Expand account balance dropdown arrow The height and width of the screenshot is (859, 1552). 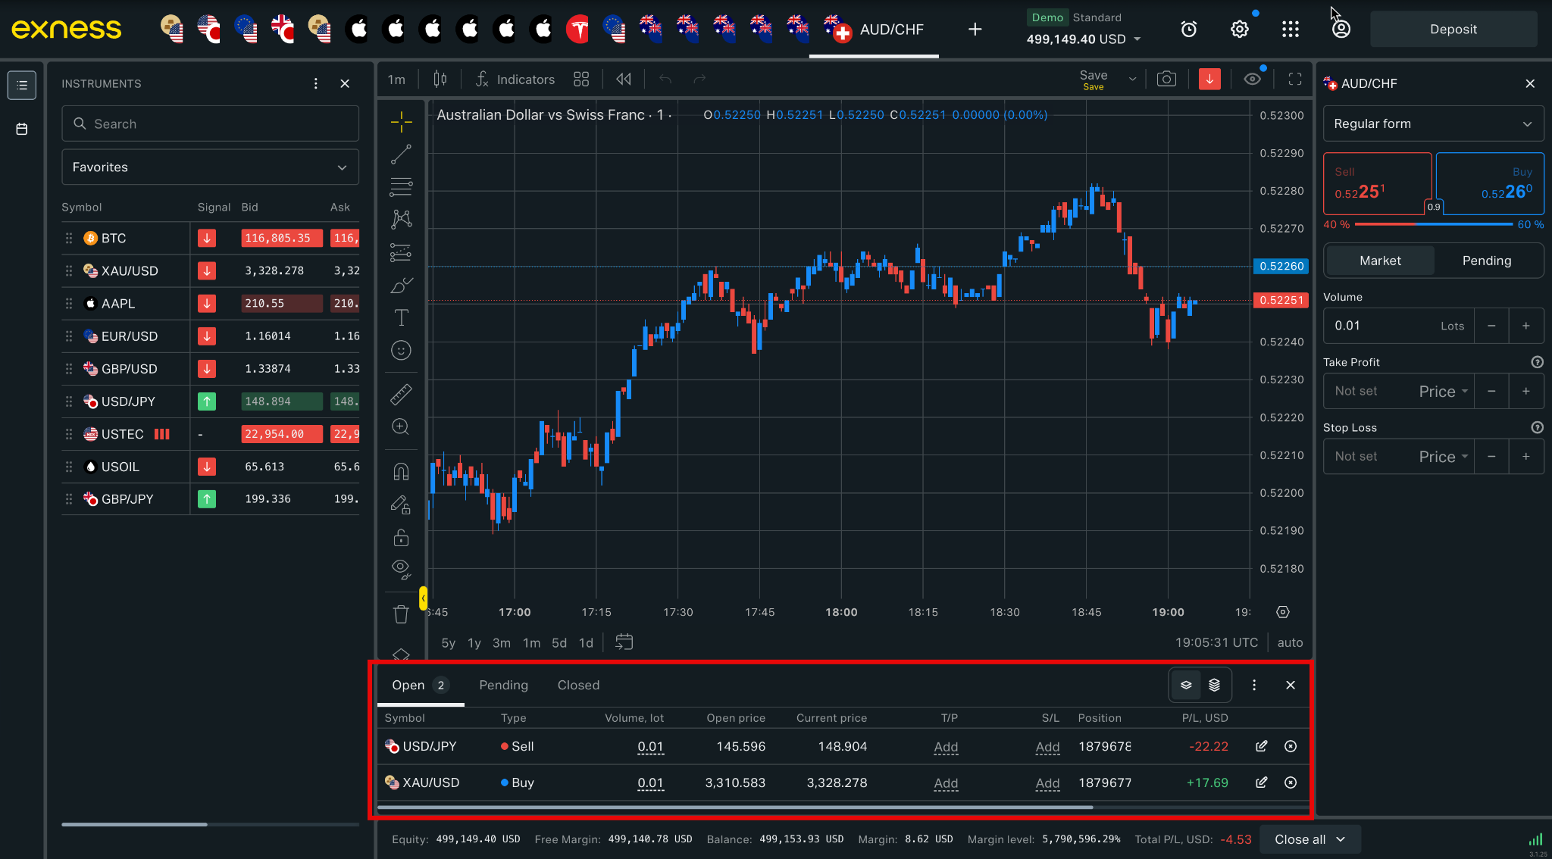[x=1137, y=39]
